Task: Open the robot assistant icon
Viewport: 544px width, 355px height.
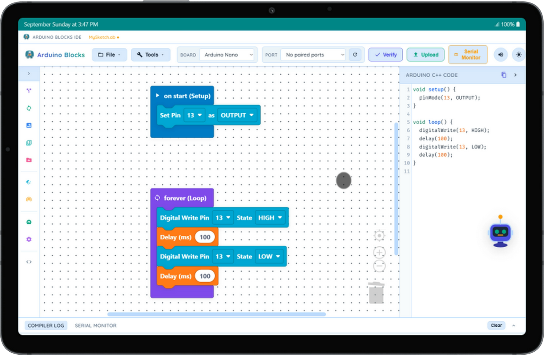Action: (x=500, y=232)
